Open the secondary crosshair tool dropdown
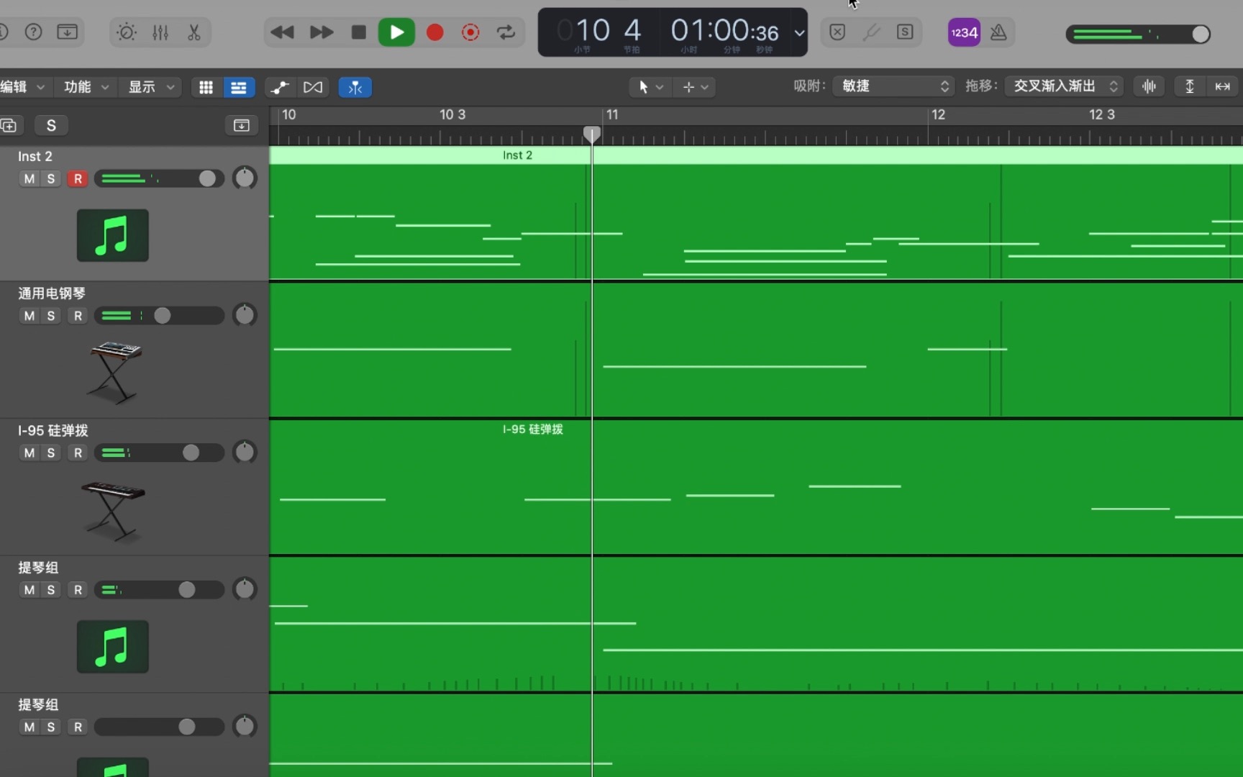 (x=696, y=87)
